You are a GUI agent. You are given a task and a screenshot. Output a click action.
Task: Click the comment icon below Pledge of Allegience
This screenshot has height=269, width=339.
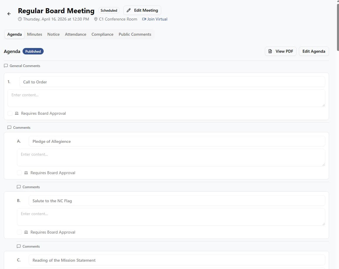(19, 187)
